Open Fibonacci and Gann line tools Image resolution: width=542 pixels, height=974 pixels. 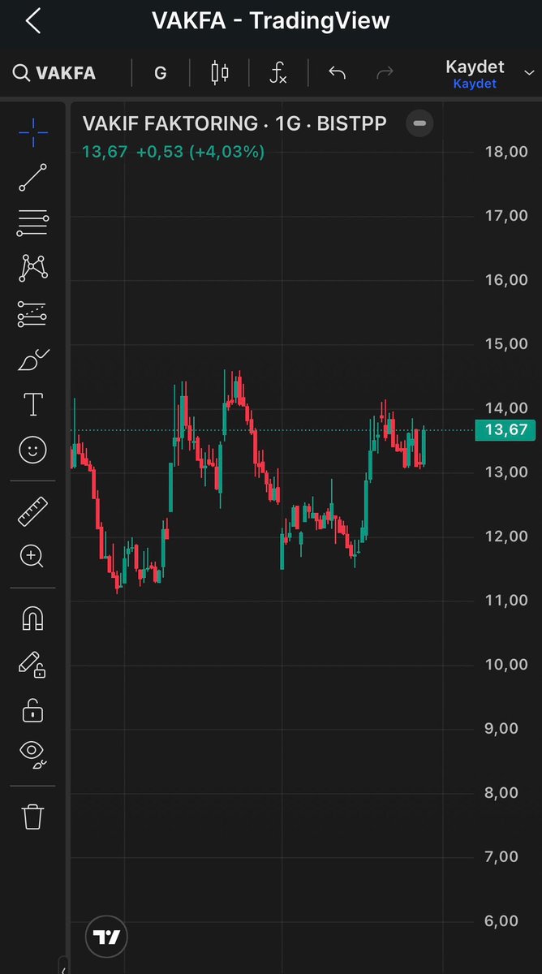[33, 222]
